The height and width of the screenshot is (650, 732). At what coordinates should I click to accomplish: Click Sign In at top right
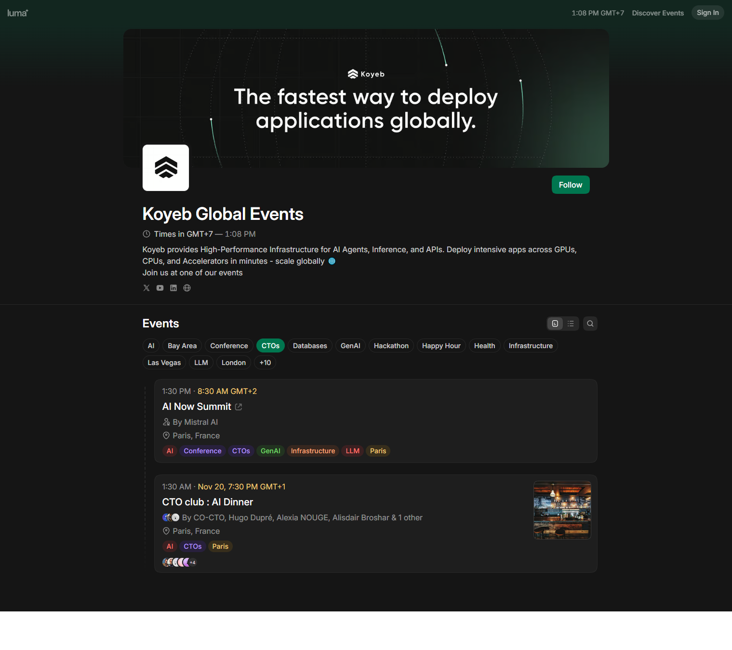[x=707, y=13]
